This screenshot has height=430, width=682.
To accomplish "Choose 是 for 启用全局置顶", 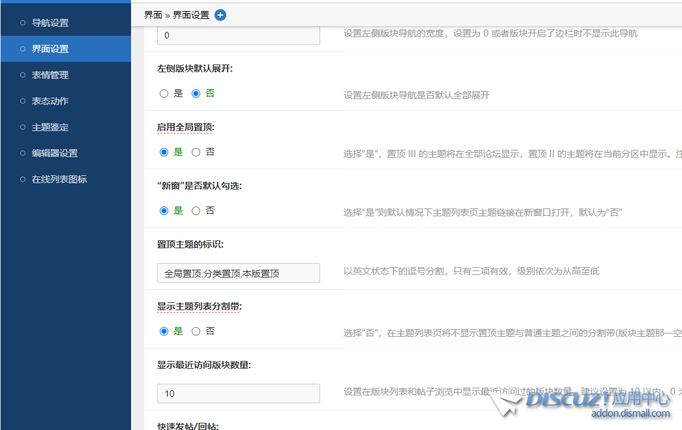I will coord(164,152).
